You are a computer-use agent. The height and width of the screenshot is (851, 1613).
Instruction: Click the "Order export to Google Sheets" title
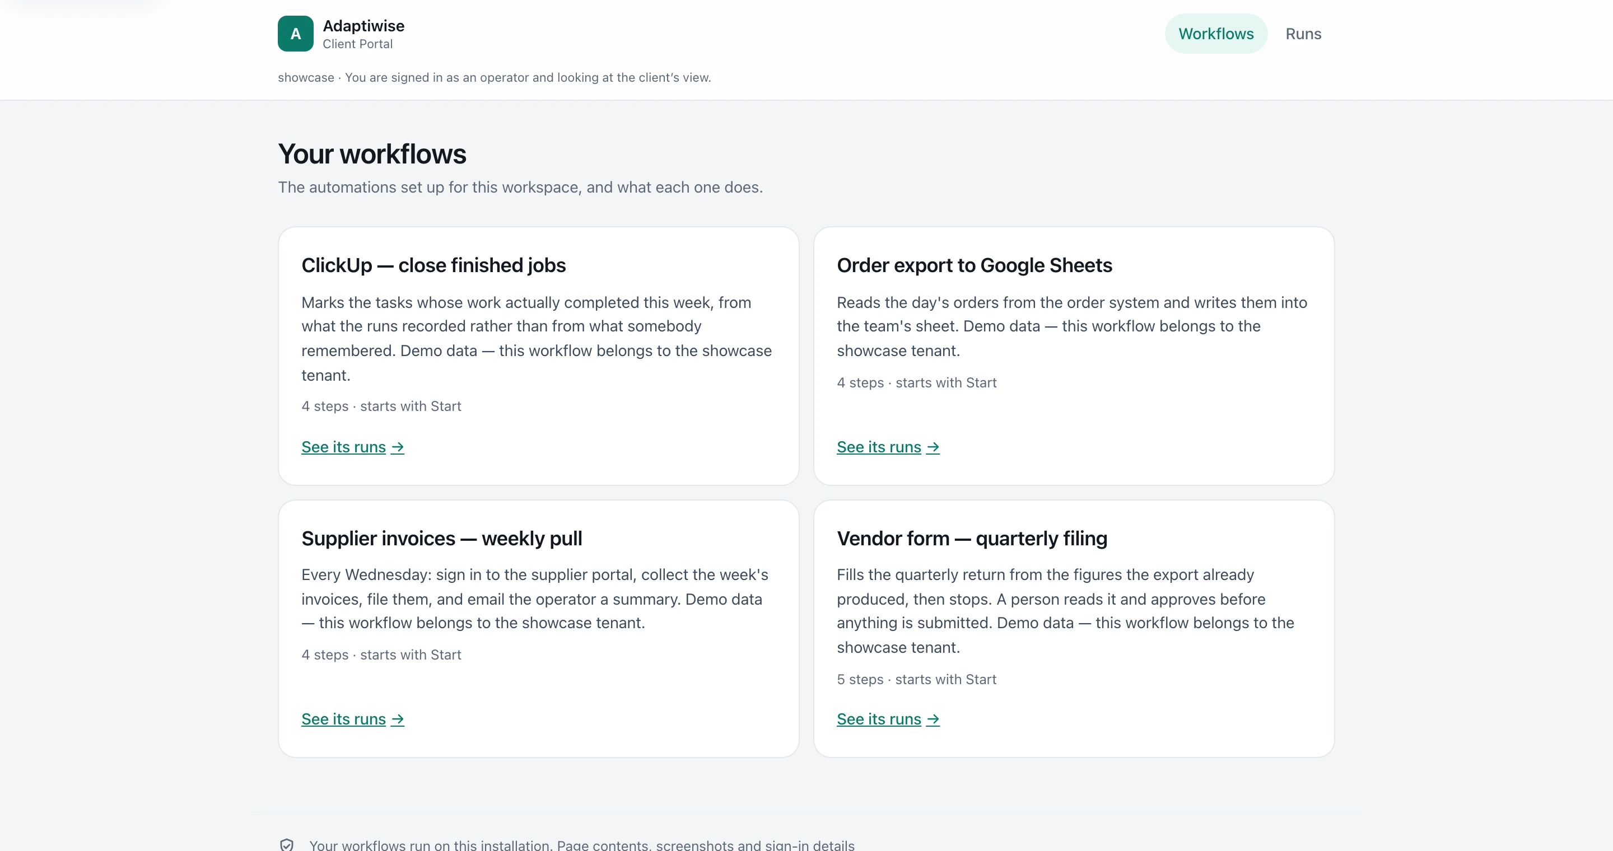[975, 265]
